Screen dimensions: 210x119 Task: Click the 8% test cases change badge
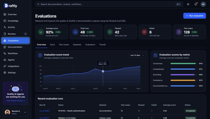click(x=194, y=32)
